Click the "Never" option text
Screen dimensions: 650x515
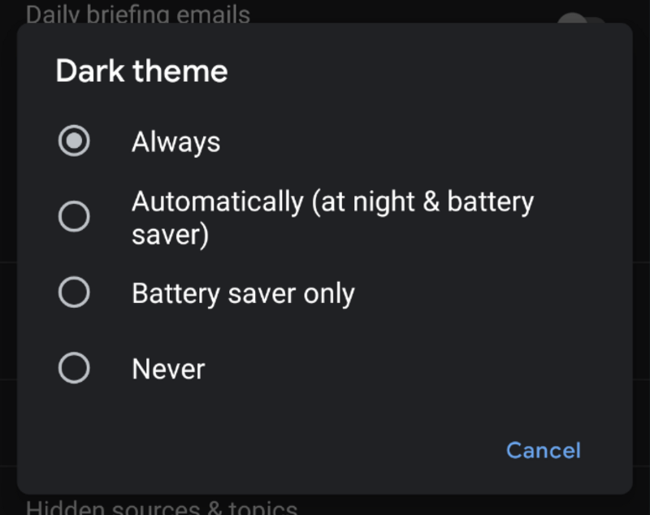pos(168,370)
